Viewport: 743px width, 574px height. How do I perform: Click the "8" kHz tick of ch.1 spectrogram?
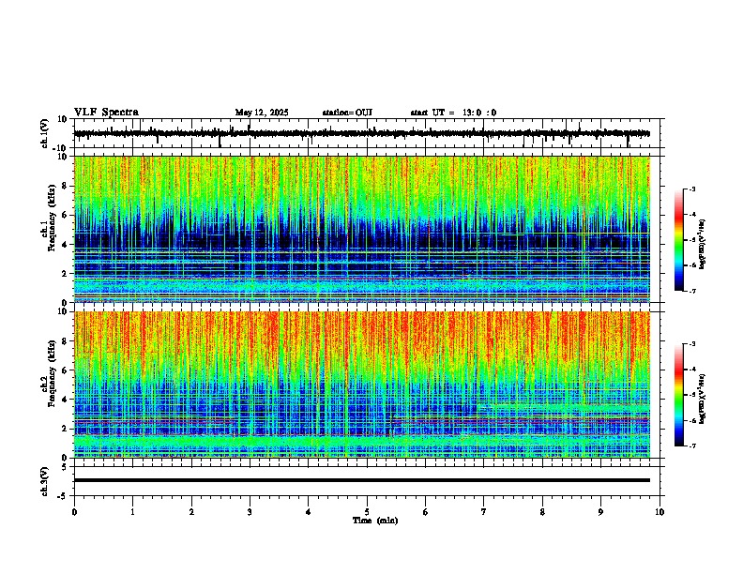point(65,186)
